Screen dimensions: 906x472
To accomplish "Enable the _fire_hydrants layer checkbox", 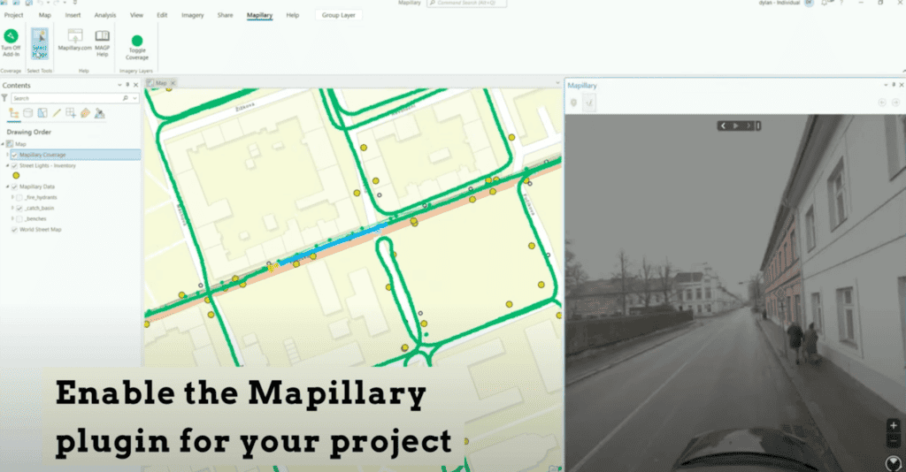I will click(19, 197).
